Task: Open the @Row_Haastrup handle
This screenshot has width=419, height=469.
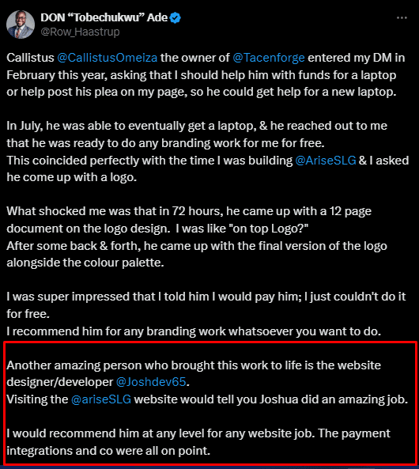Action: tap(80, 32)
